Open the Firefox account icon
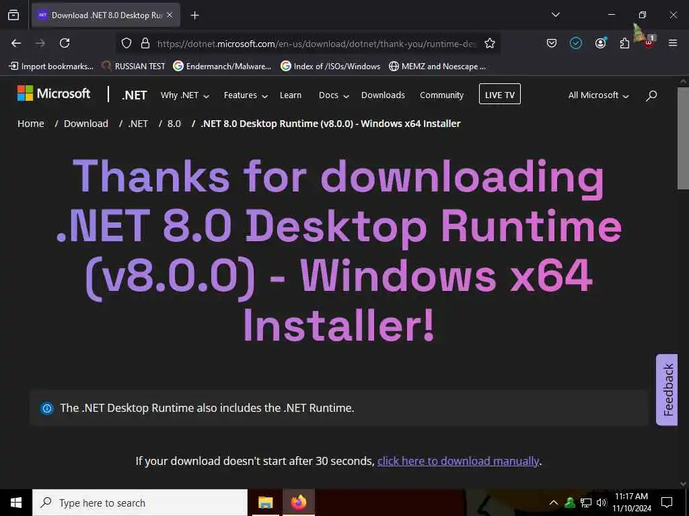The image size is (689, 516). click(x=600, y=43)
